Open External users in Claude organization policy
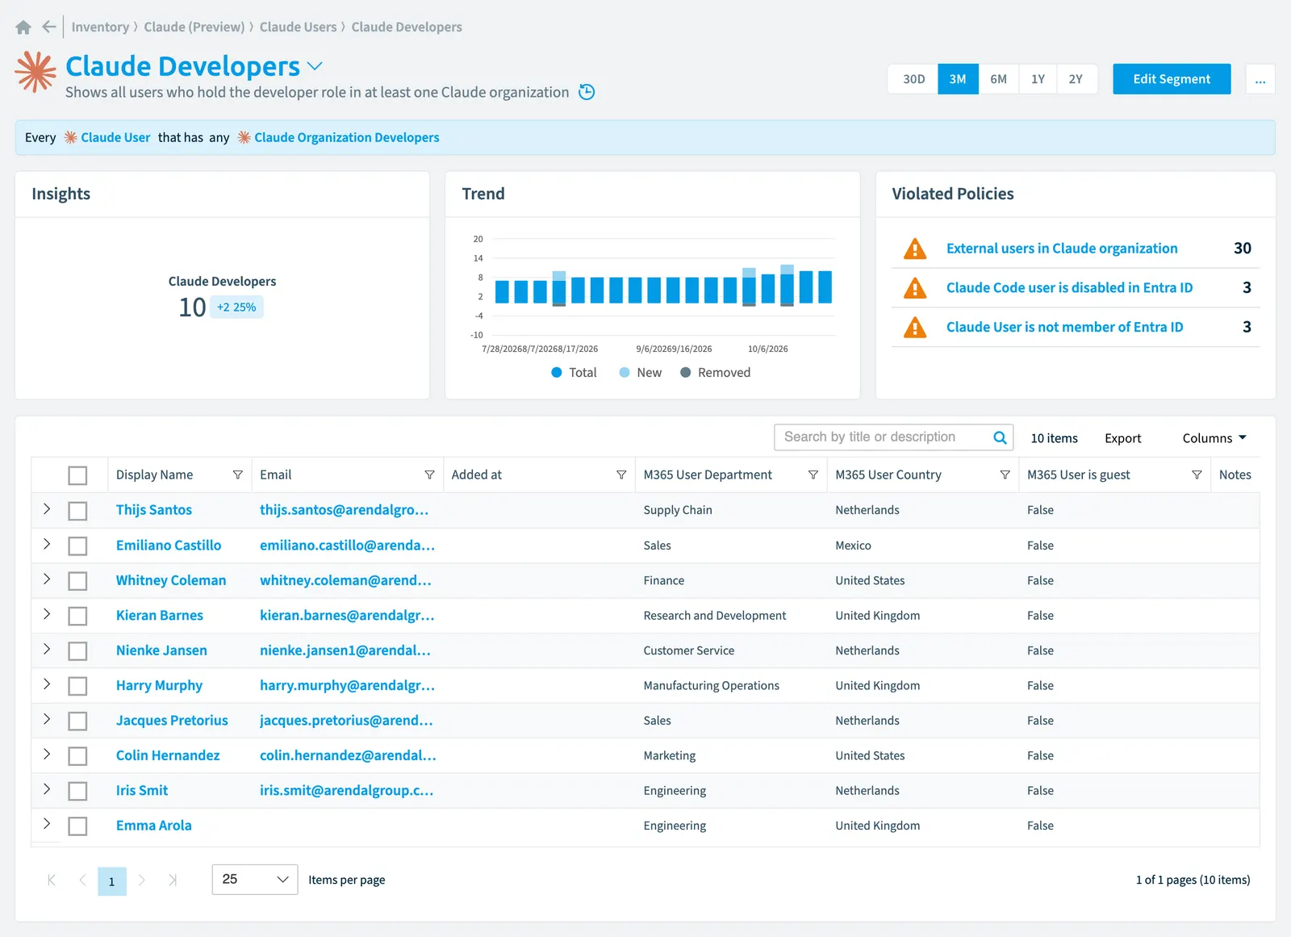The image size is (1291, 937). 1062,249
